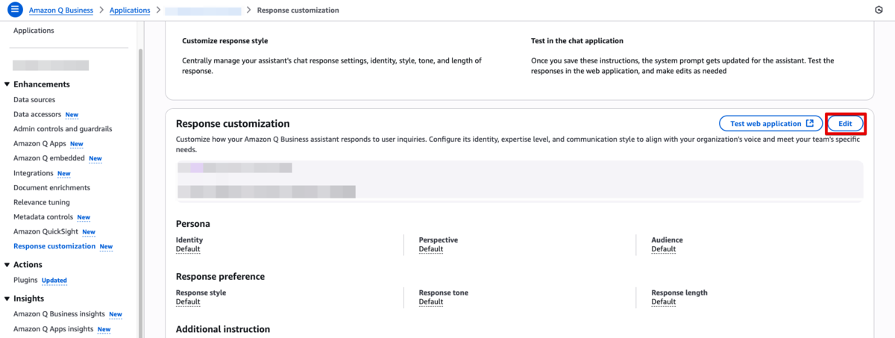
Task: Navigate to Document enrichments
Action: (x=51, y=188)
